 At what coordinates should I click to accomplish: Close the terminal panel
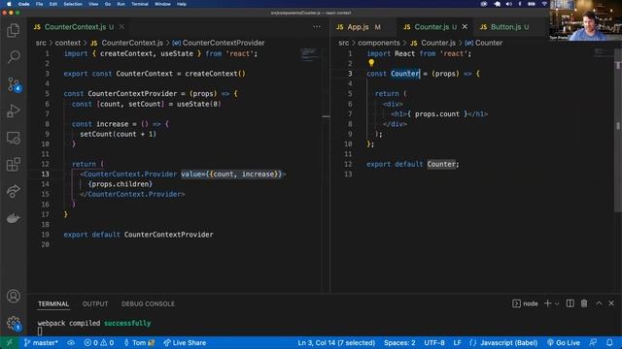pos(611,303)
